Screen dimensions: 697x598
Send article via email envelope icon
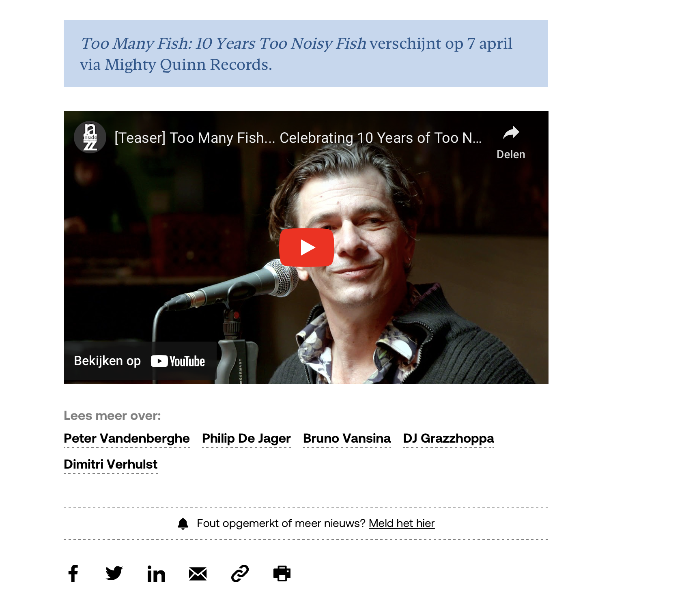198,574
